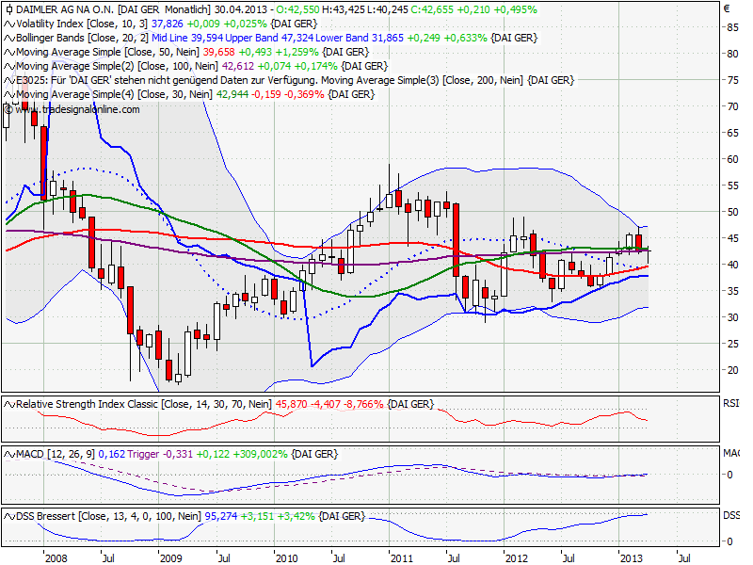Image resolution: width=753 pixels, height=565 pixels.
Task: Click the copyright symbol near tradesignalonline.com
Action: [9, 109]
